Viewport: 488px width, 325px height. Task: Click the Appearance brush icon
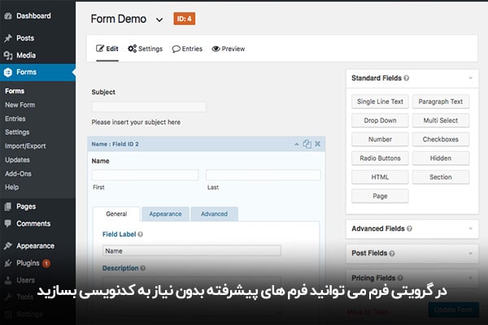(8, 245)
